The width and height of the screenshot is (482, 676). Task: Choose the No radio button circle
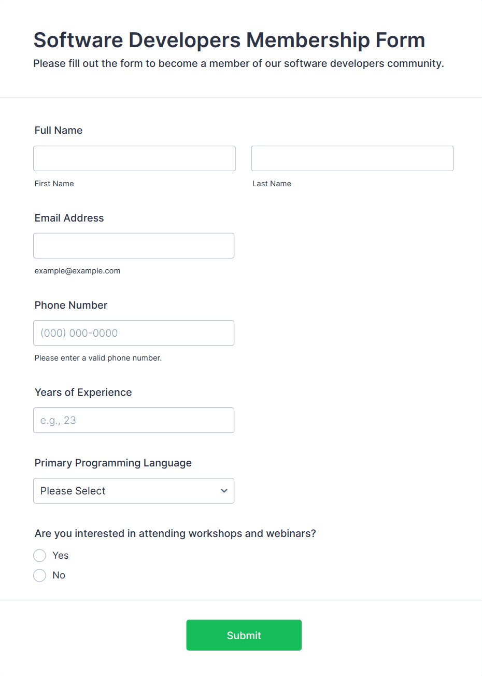(40, 575)
